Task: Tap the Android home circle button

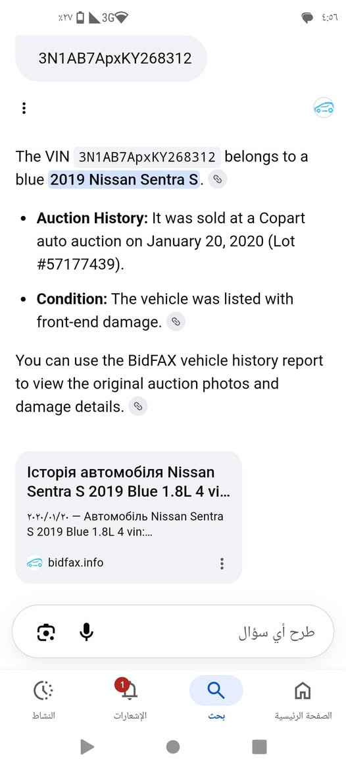Action: pyautogui.click(x=173, y=747)
